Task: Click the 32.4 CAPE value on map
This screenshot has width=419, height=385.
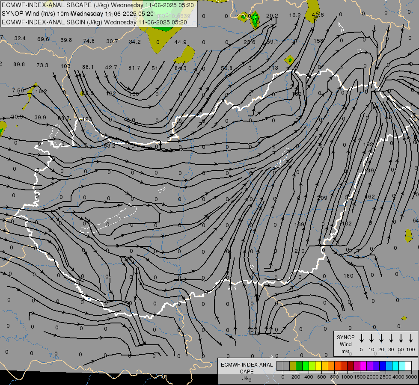Action: 20,38
